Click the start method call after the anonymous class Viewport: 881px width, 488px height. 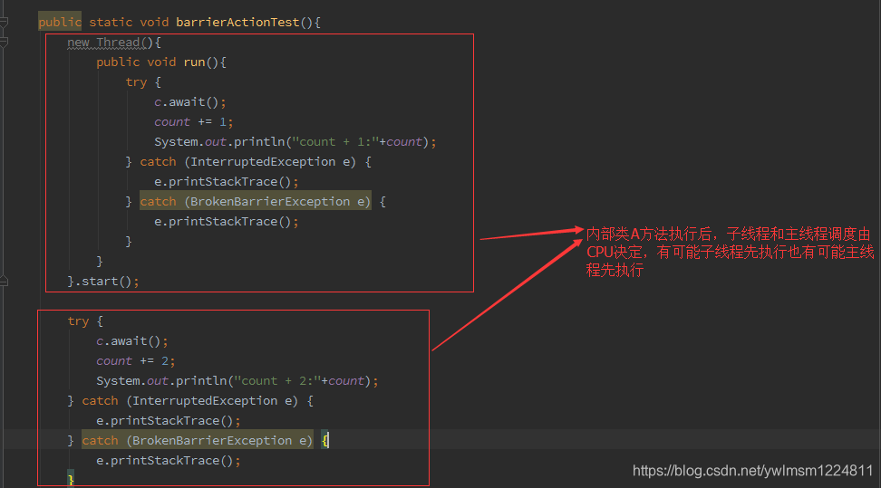click(100, 282)
